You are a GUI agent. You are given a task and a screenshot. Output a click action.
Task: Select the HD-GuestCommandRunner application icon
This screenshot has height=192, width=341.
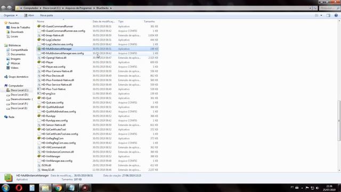click(39, 26)
